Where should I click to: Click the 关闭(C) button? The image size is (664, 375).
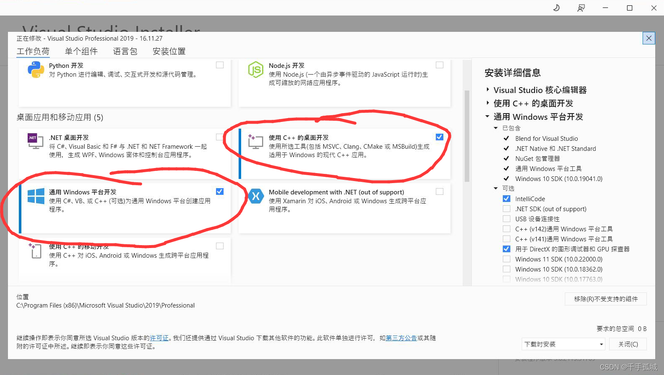pos(628,344)
